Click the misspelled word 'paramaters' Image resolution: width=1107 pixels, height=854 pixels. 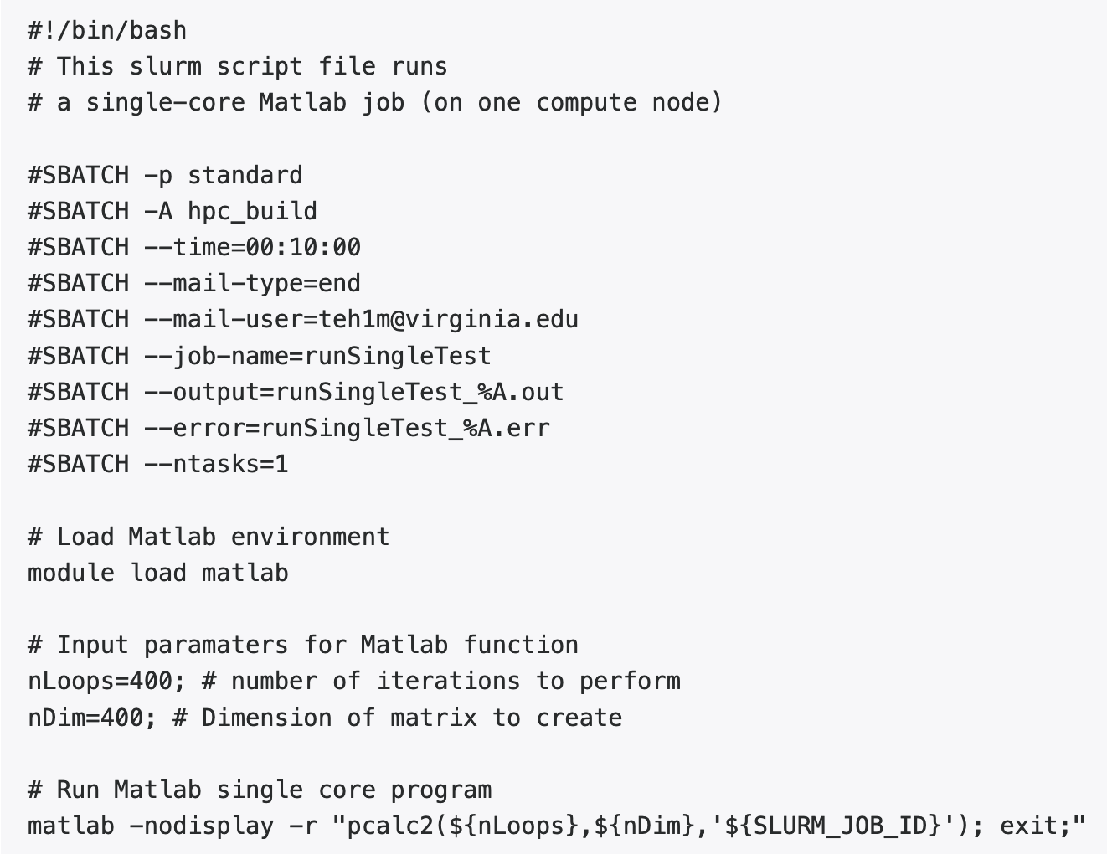click(216, 646)
